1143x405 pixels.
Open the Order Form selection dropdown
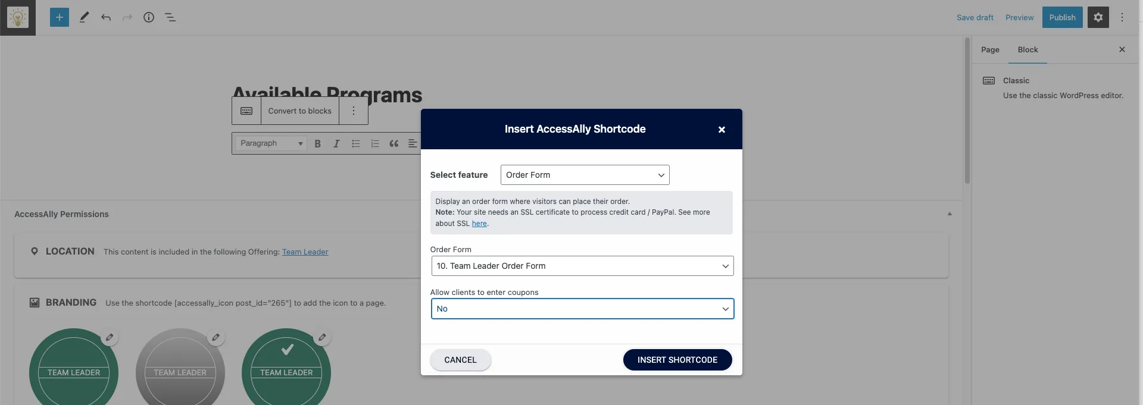click(582, 266)
